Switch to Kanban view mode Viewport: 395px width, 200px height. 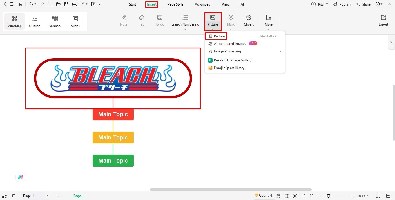55,21
